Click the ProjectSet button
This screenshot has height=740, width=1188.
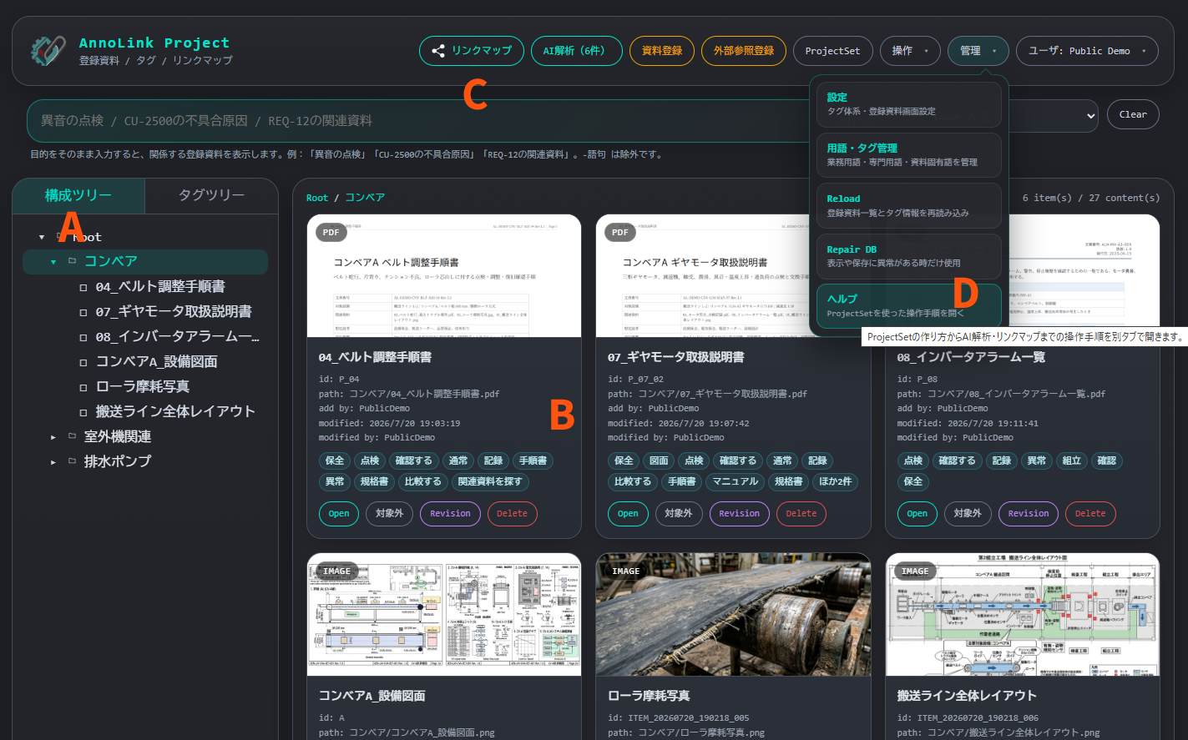click(x=832, y=51)
